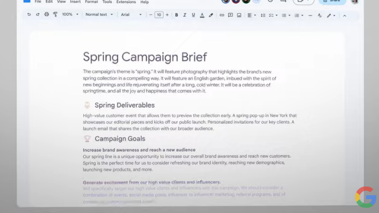The height and width of the screenshot is (213, 379).
Task: Open the Help menu
Action: coord(145,2)
